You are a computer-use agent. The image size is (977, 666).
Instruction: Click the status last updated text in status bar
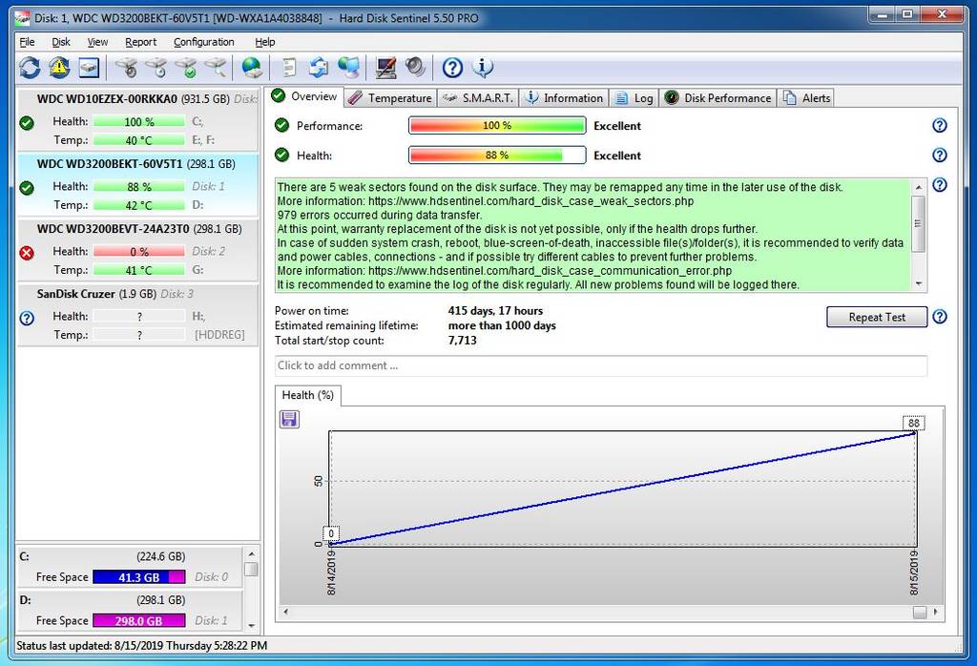point(142,646)
